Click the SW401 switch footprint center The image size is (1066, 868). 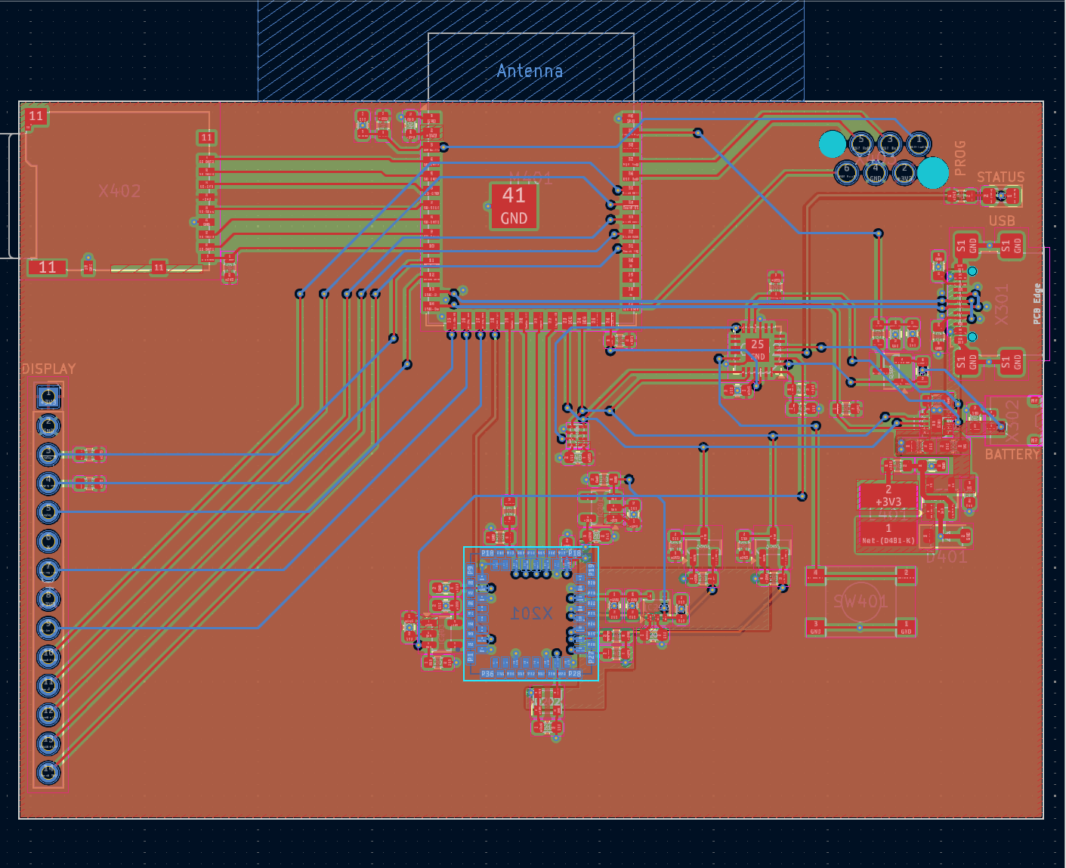(x=861, y=602)
